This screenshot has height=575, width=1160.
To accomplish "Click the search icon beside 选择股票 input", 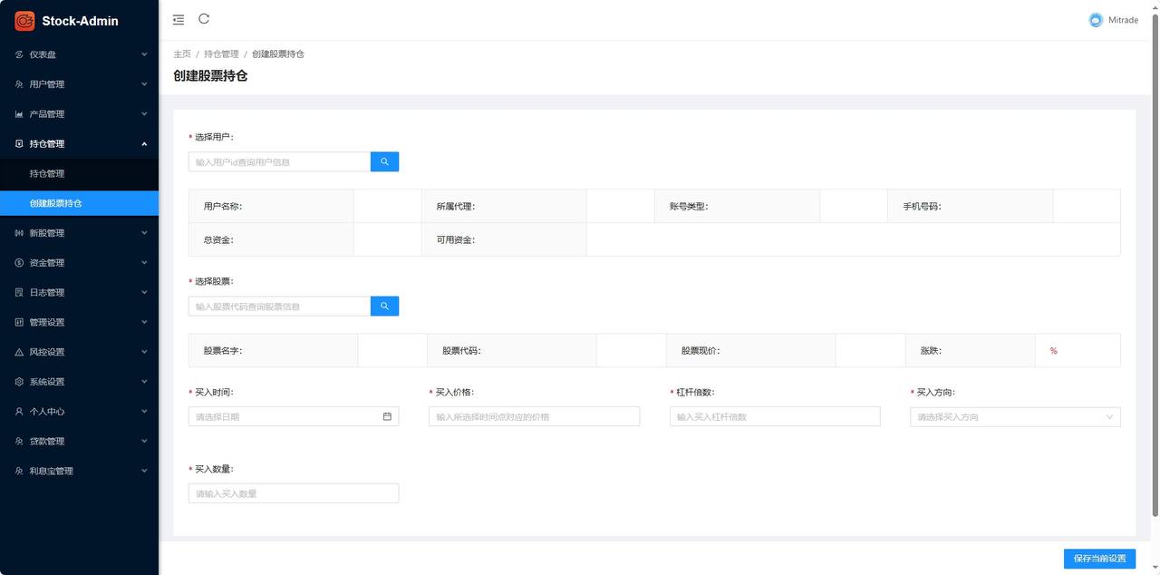I will pyautogui.click(x=384, y=307).
